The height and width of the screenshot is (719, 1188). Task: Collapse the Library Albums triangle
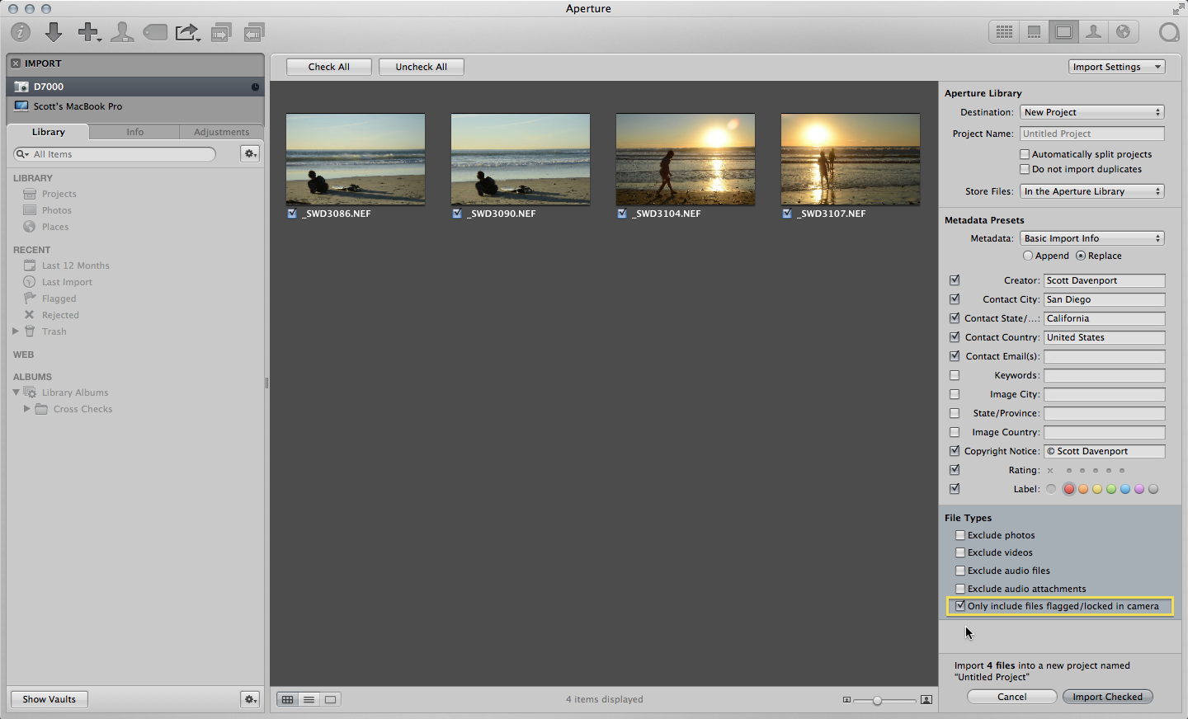click(16, 392)
